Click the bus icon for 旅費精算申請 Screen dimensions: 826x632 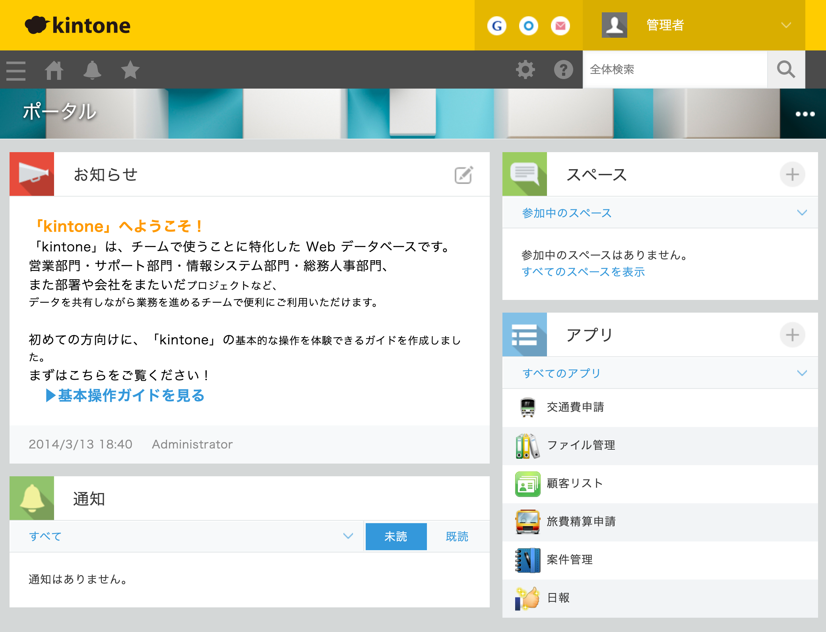click(x=528, y=522)
